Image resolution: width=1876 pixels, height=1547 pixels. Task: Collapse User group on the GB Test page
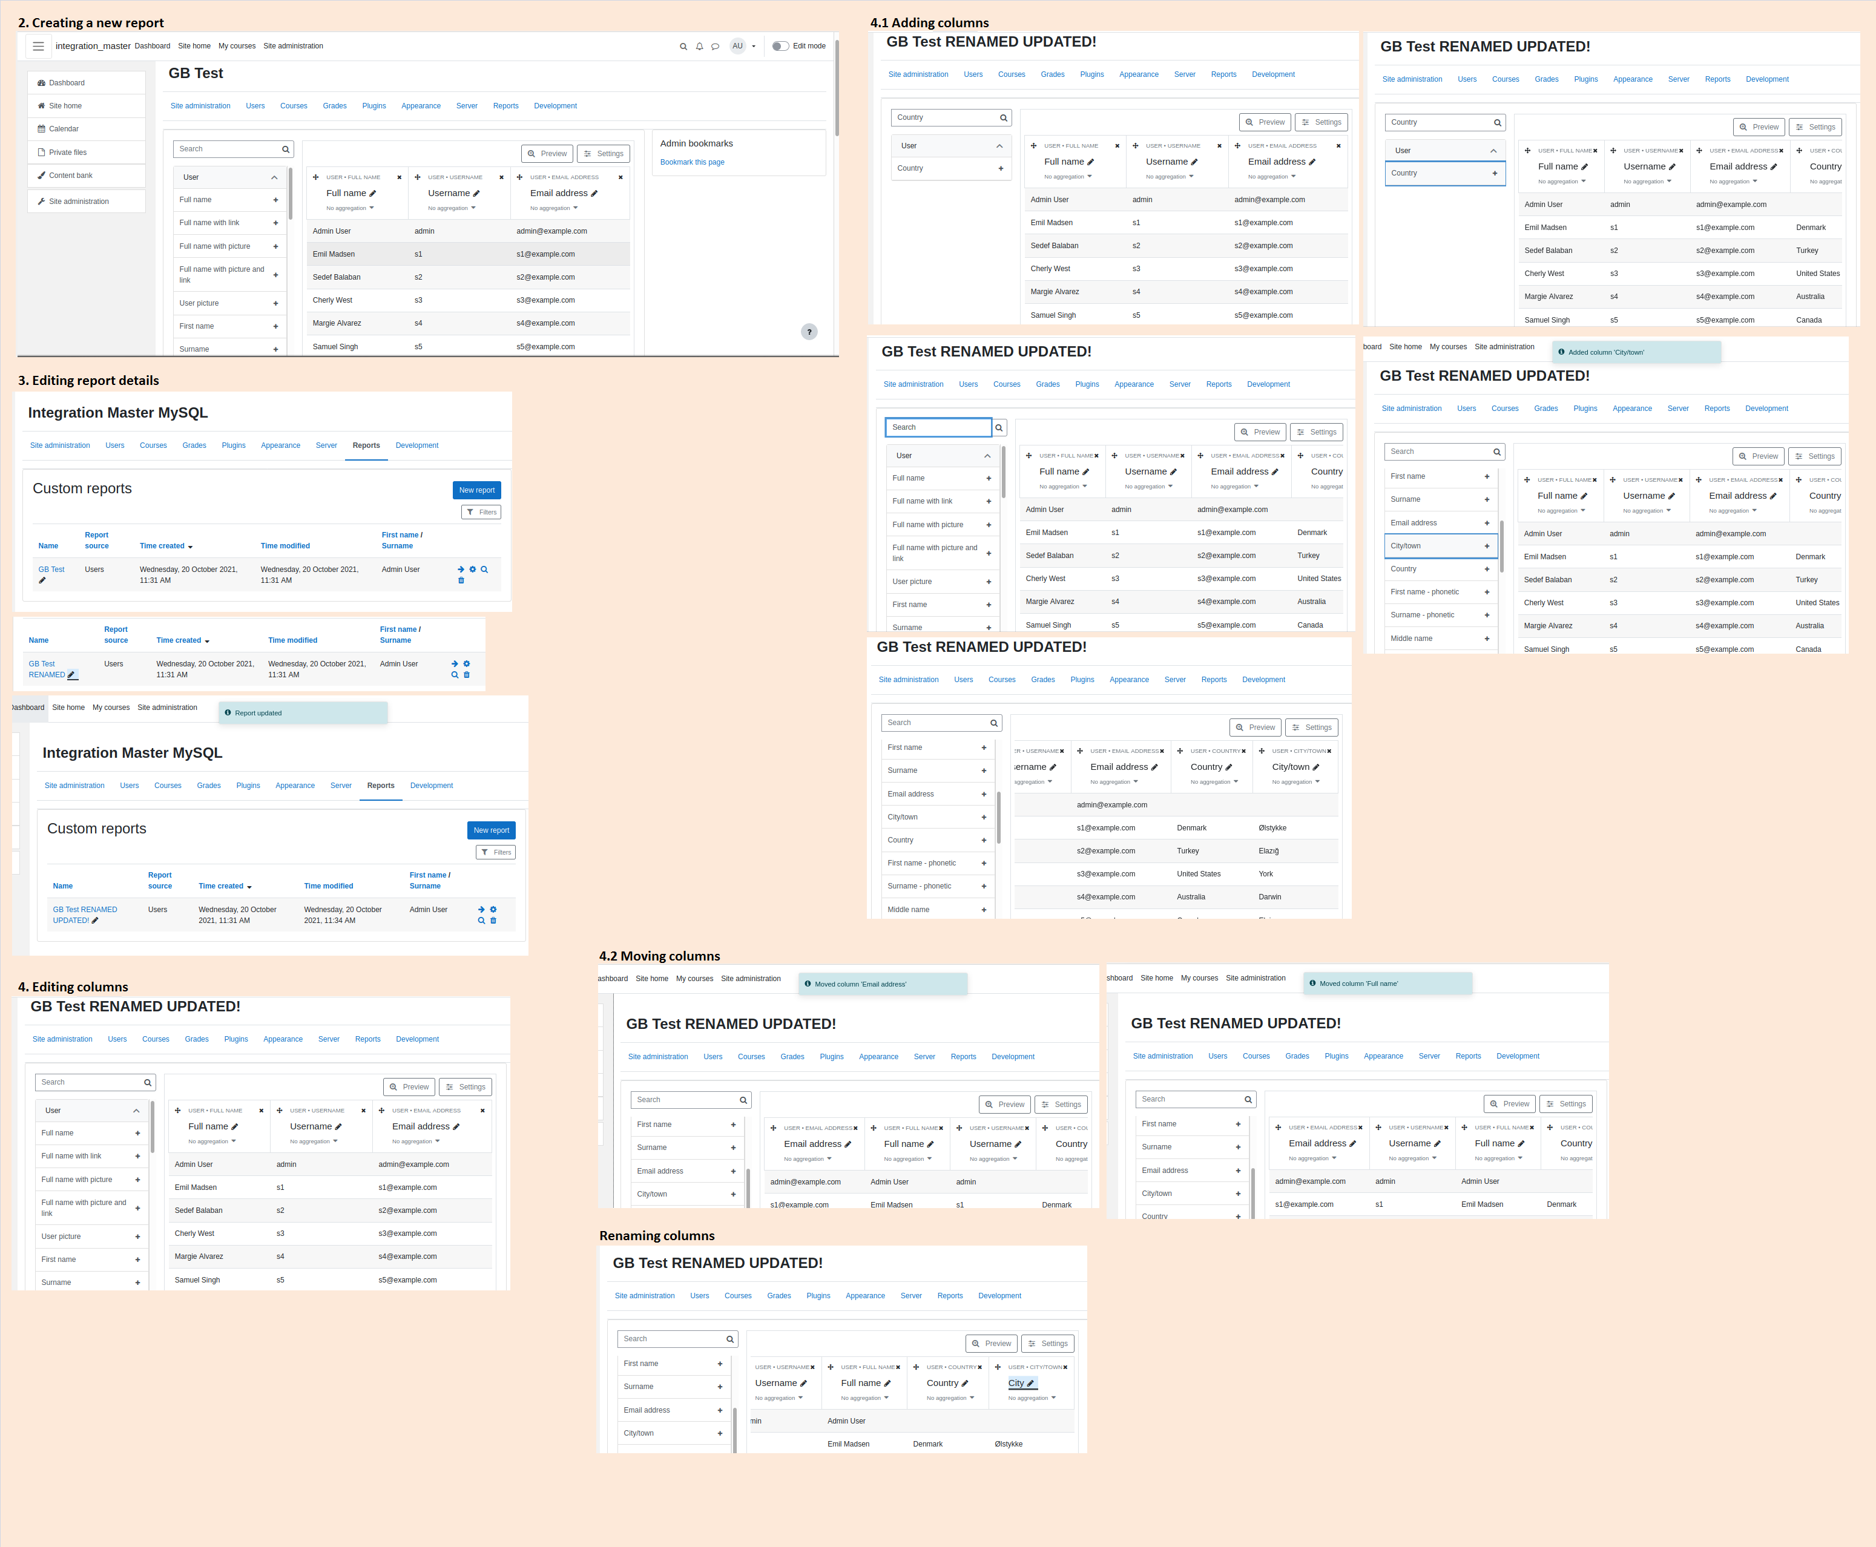pos(274,177)
